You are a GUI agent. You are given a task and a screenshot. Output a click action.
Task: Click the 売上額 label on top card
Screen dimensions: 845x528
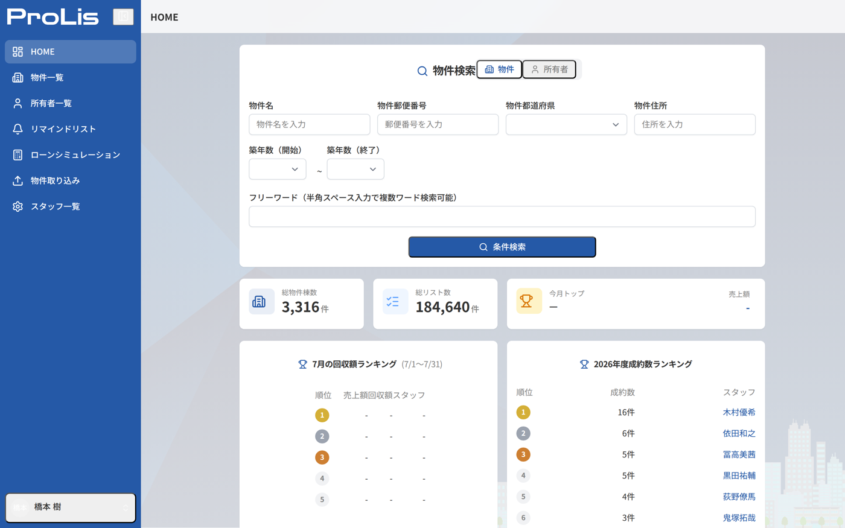[x=739, y=294]
